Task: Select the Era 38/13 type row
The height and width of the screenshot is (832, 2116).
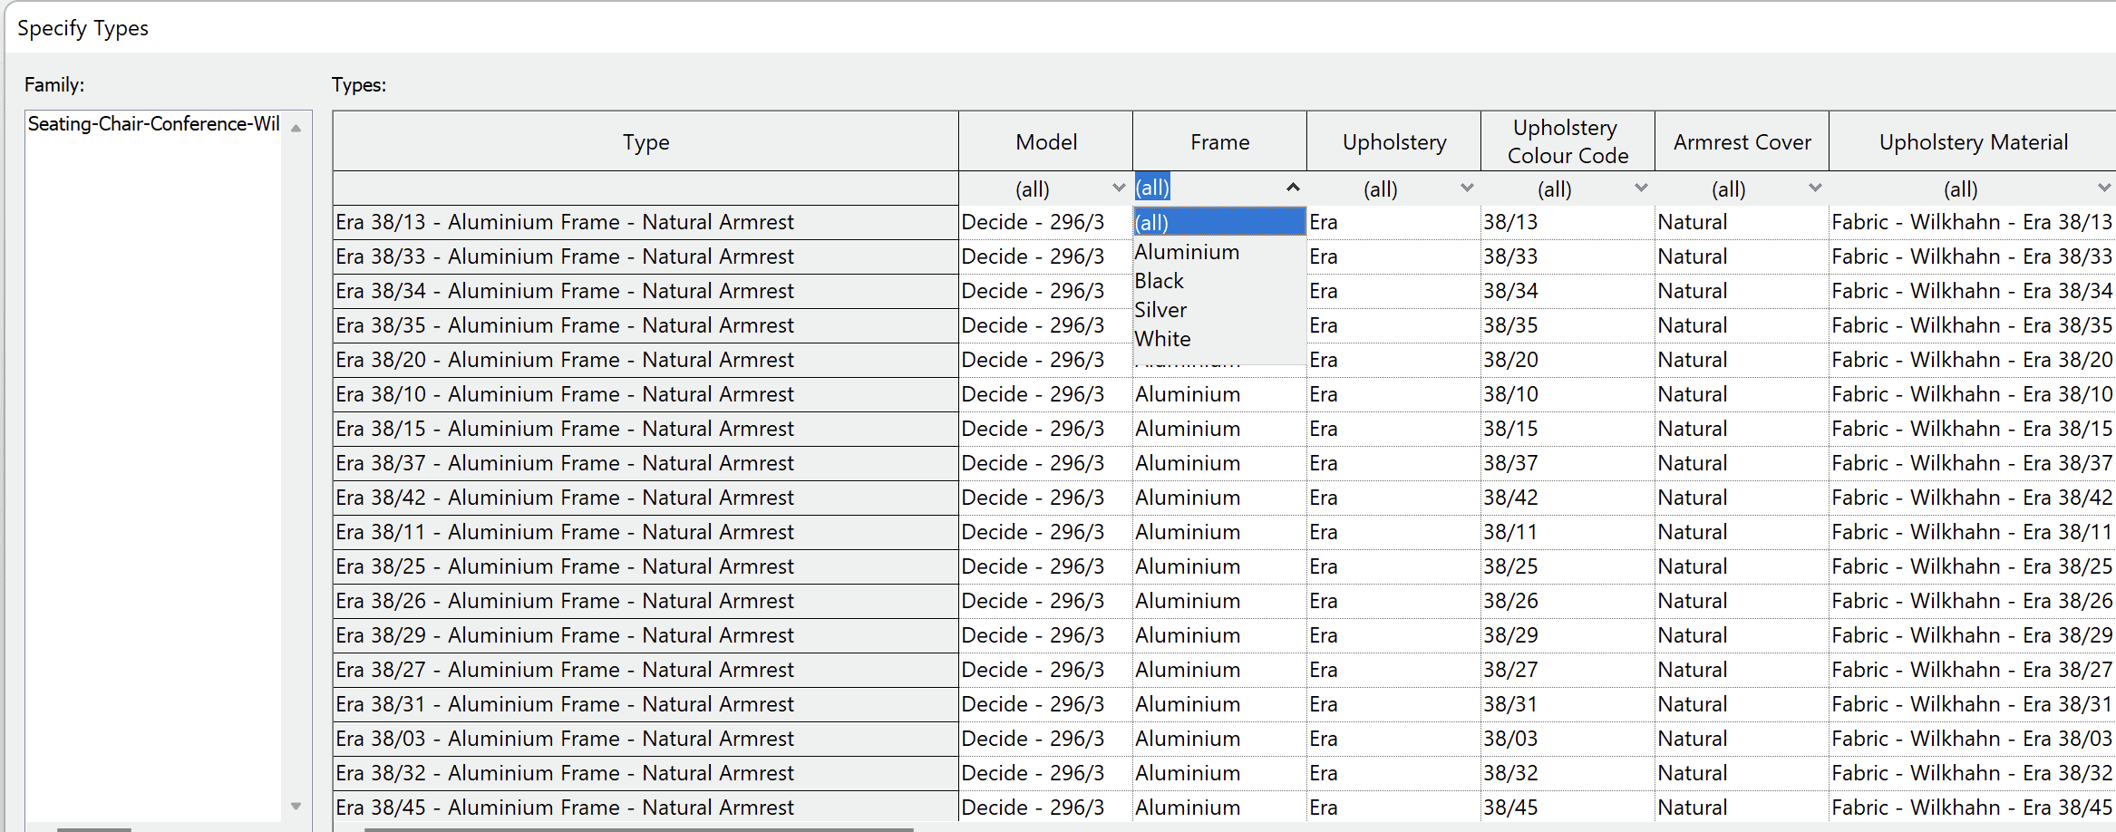Action: coord(564,221)
